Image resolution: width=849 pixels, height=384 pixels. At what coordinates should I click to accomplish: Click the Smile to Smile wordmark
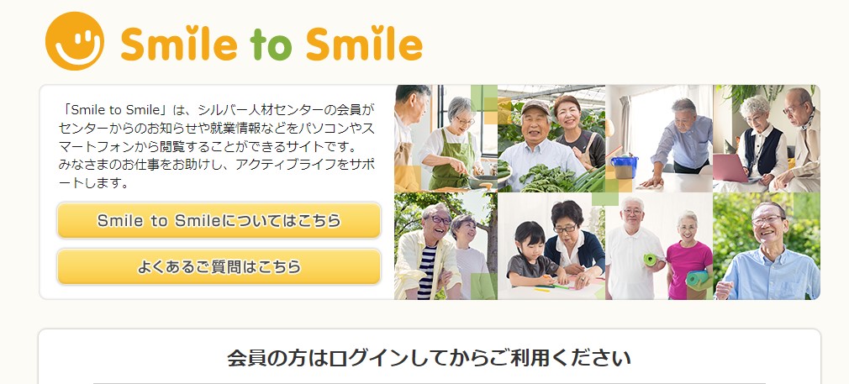(x=272, y=42)
